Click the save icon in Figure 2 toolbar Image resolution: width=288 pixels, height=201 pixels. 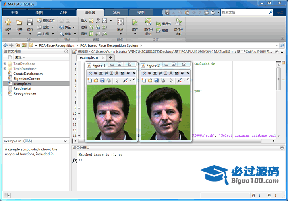point(157,80)
